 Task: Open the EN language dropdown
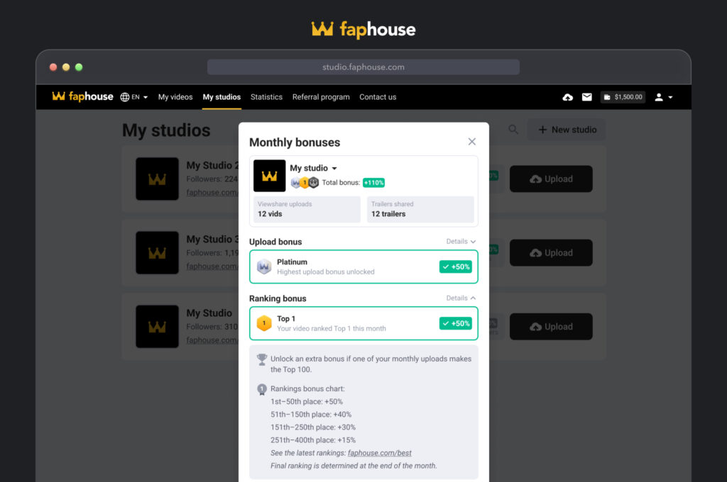coord(134,97)
